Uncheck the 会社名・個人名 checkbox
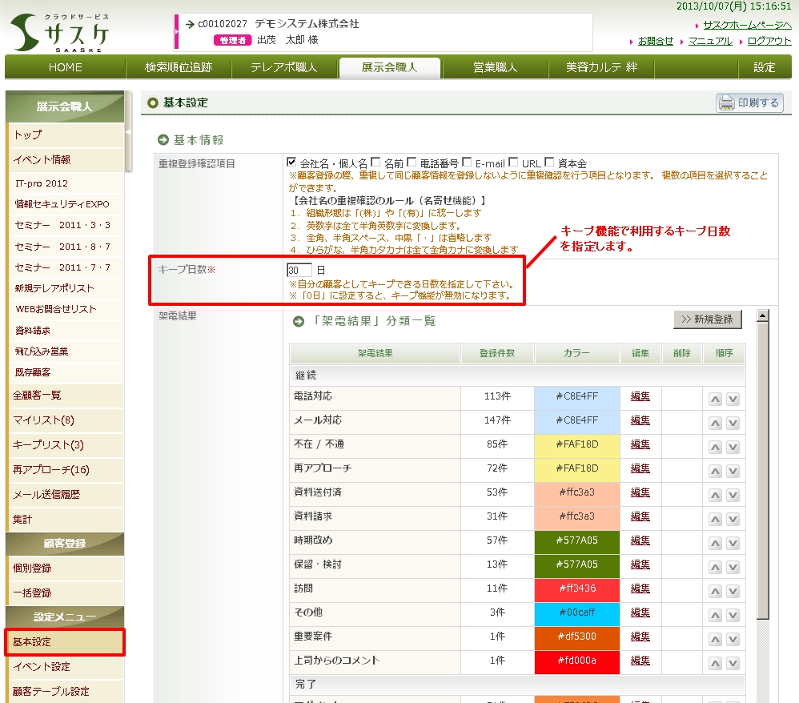The height and width of the screenshot is (703, 799). pyautogui.click(x=292, y=163)
